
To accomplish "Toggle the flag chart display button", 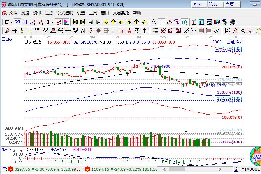I will tap(66, 22).
